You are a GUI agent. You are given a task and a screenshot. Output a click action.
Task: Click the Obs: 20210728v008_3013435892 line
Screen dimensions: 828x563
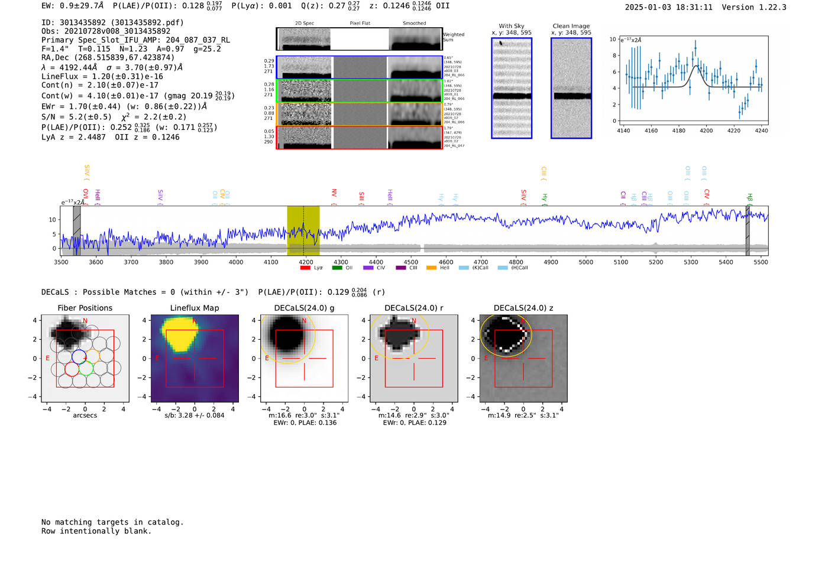[106, 31]
